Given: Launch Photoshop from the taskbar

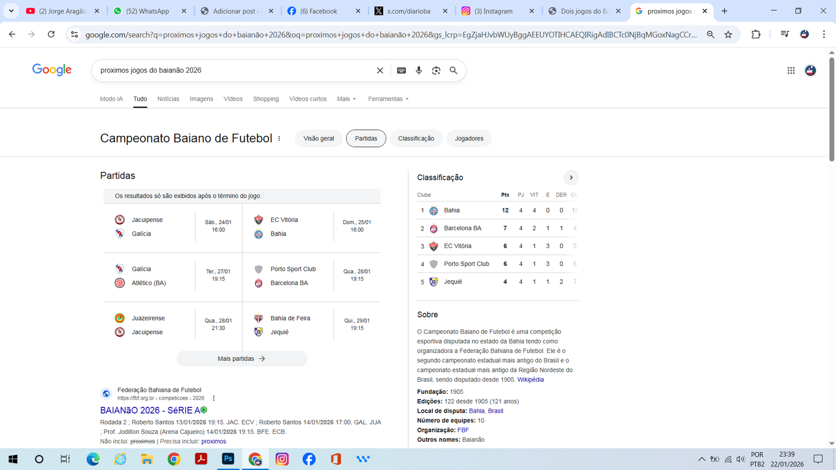Looking at the screenshot, I should coord(228,459).
